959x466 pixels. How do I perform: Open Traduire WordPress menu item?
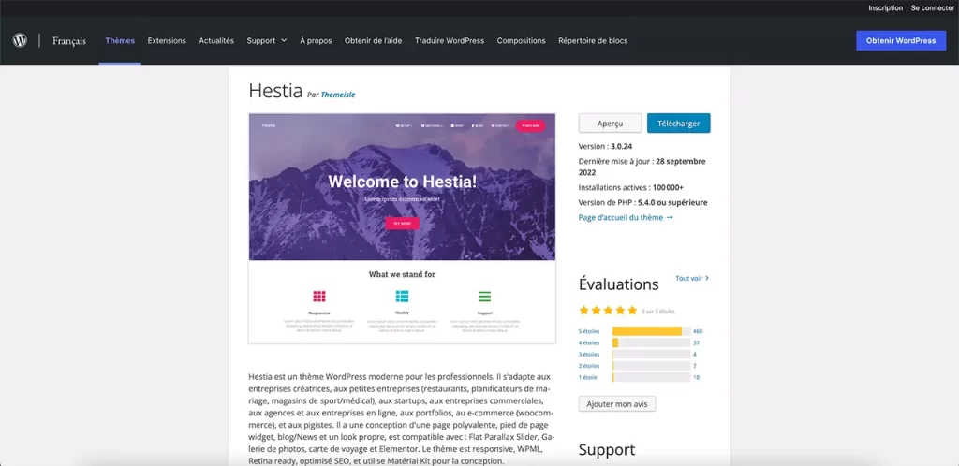tap(450, 41)
